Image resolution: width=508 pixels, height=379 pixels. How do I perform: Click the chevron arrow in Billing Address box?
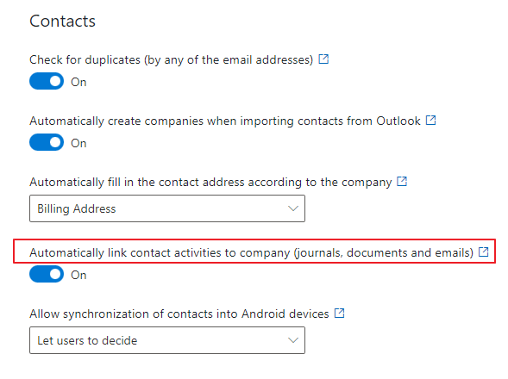tap(293, 208)
